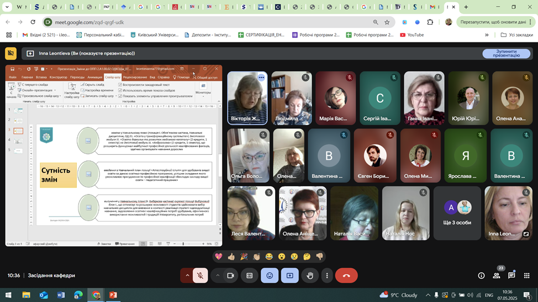Send the heart emoji reaction
The width and height of the screenshot is (538, 302).
point(219,257)
